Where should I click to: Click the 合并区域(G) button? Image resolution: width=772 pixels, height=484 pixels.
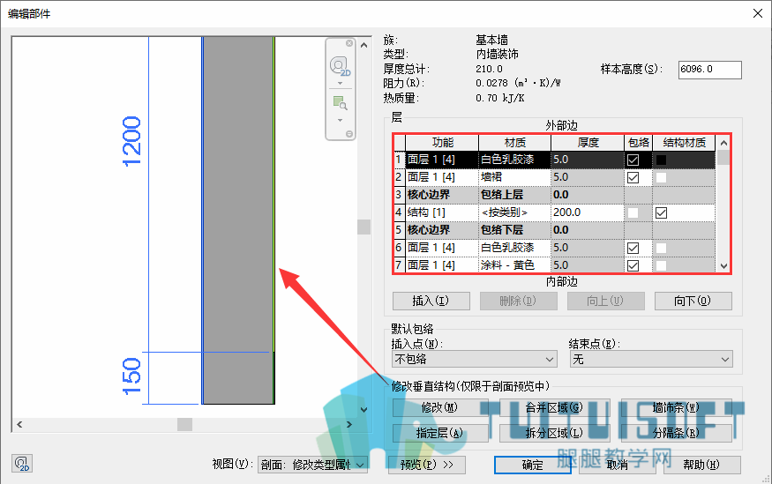coord(554,407)
